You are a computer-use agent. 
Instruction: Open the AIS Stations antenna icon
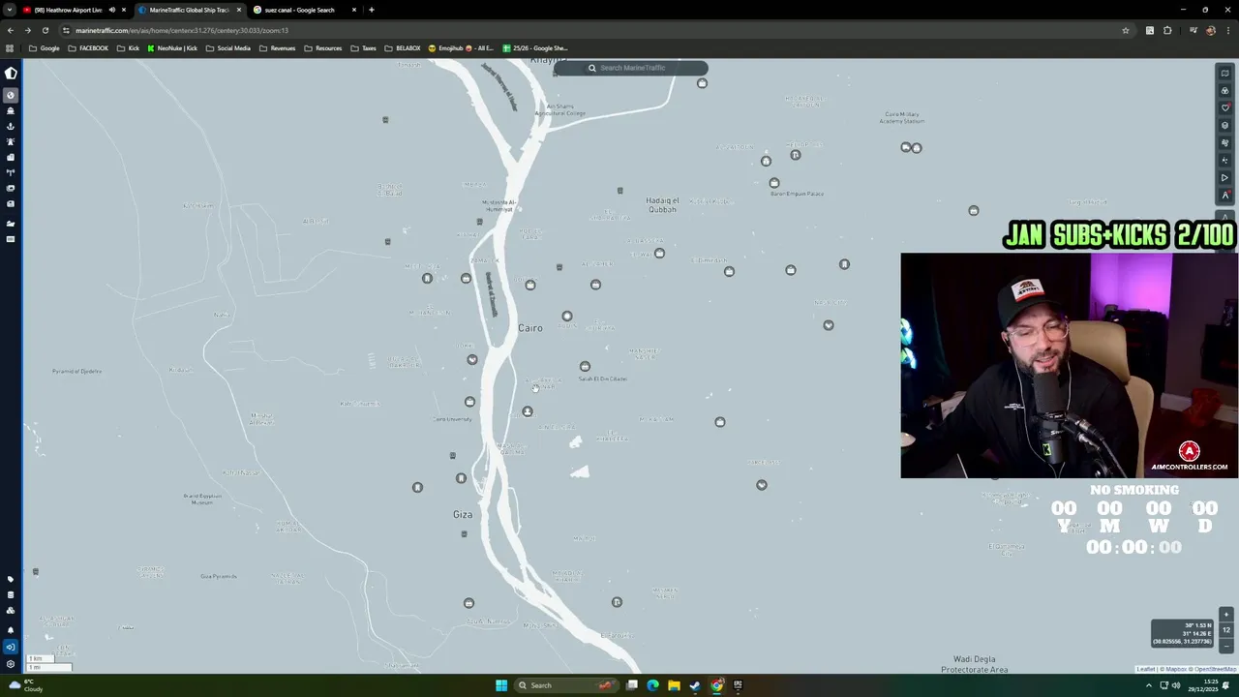(x=11, y=172)
